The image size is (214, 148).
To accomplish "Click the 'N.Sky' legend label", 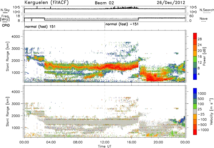I will 5,10.
